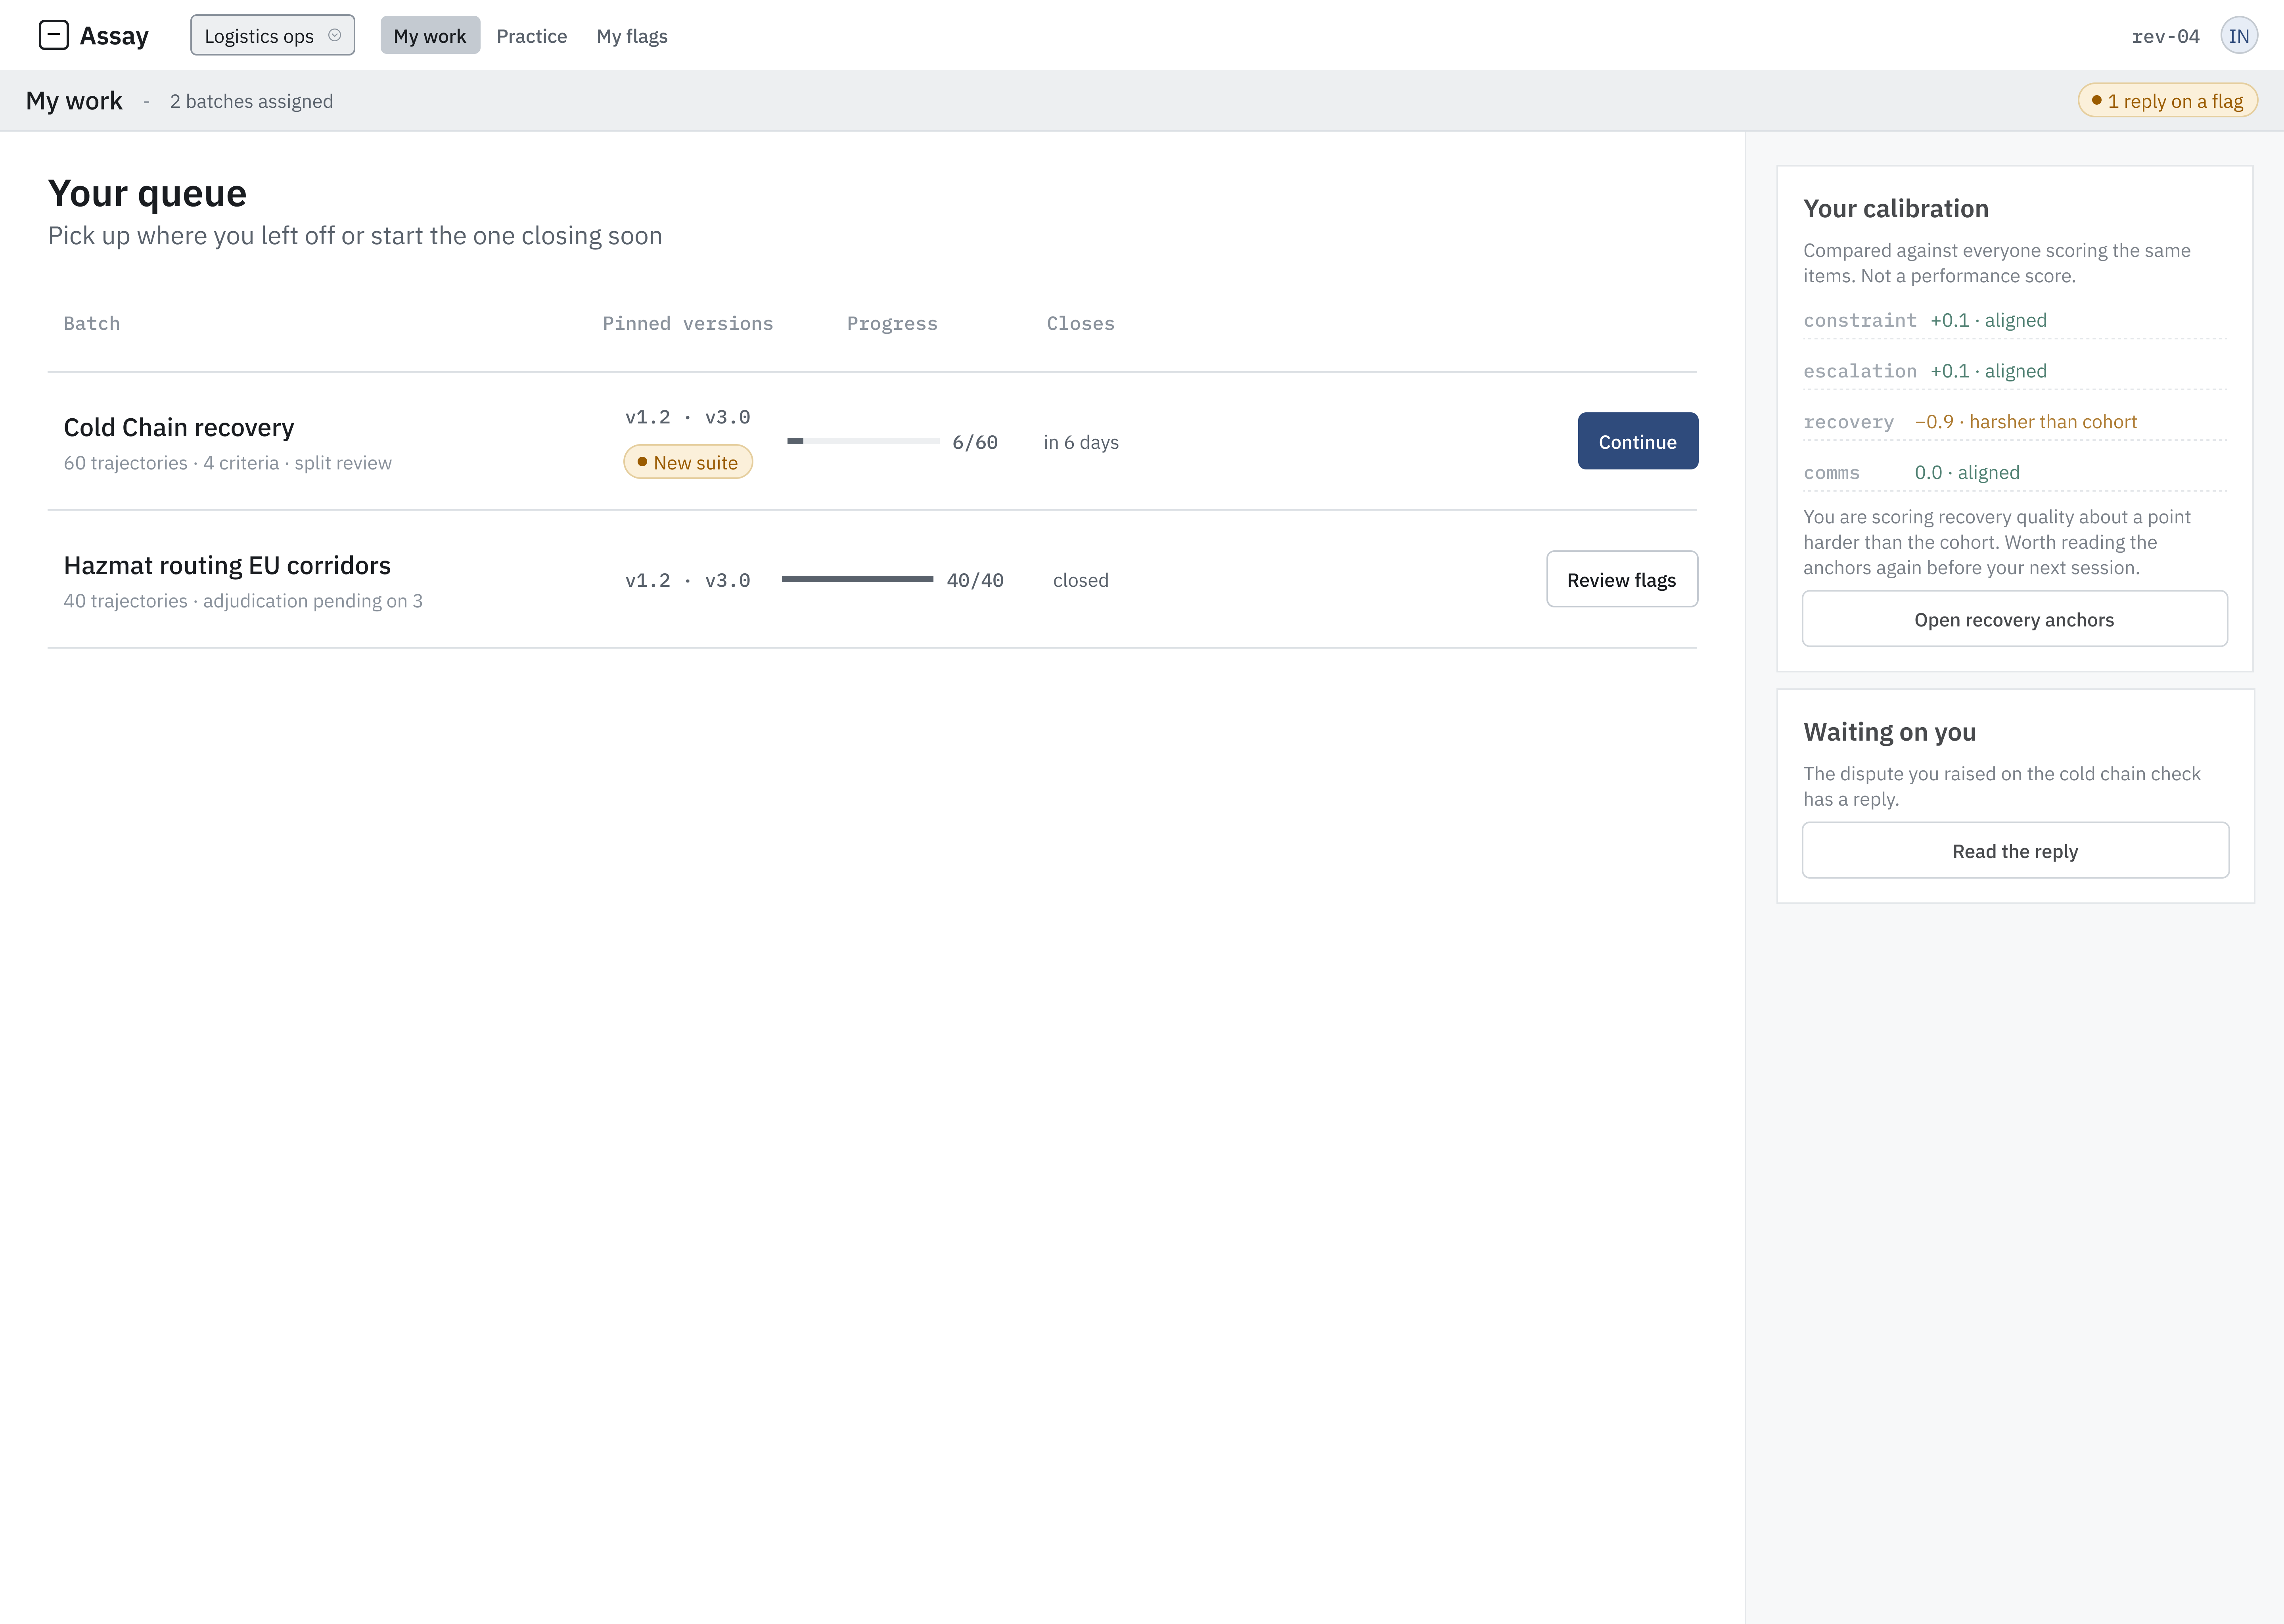Click the 6/60 progress count

coord(975,442)
